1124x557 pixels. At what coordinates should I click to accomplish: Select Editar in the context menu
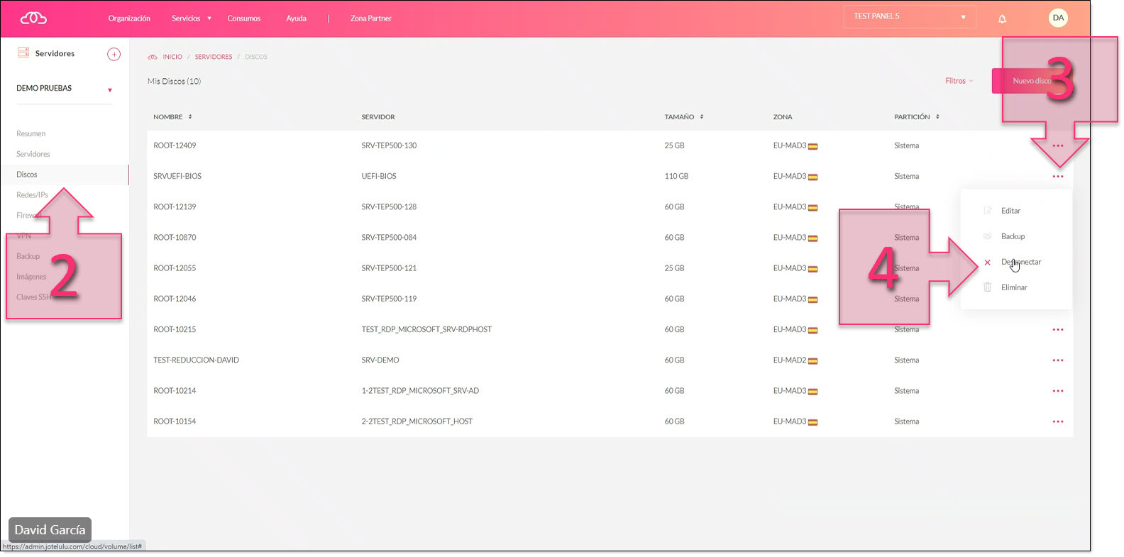click(1010, 211)
